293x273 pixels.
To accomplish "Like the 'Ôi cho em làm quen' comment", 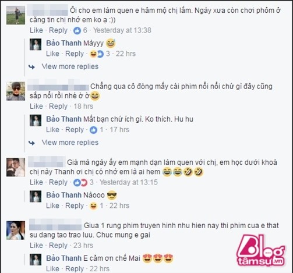I will click(x=36, y=30).
